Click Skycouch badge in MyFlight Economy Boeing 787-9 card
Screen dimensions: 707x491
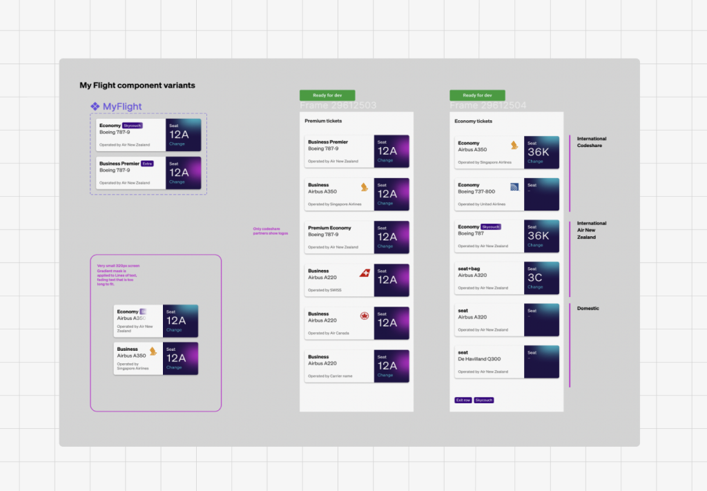pyautogui.click(x=132, y=126)
